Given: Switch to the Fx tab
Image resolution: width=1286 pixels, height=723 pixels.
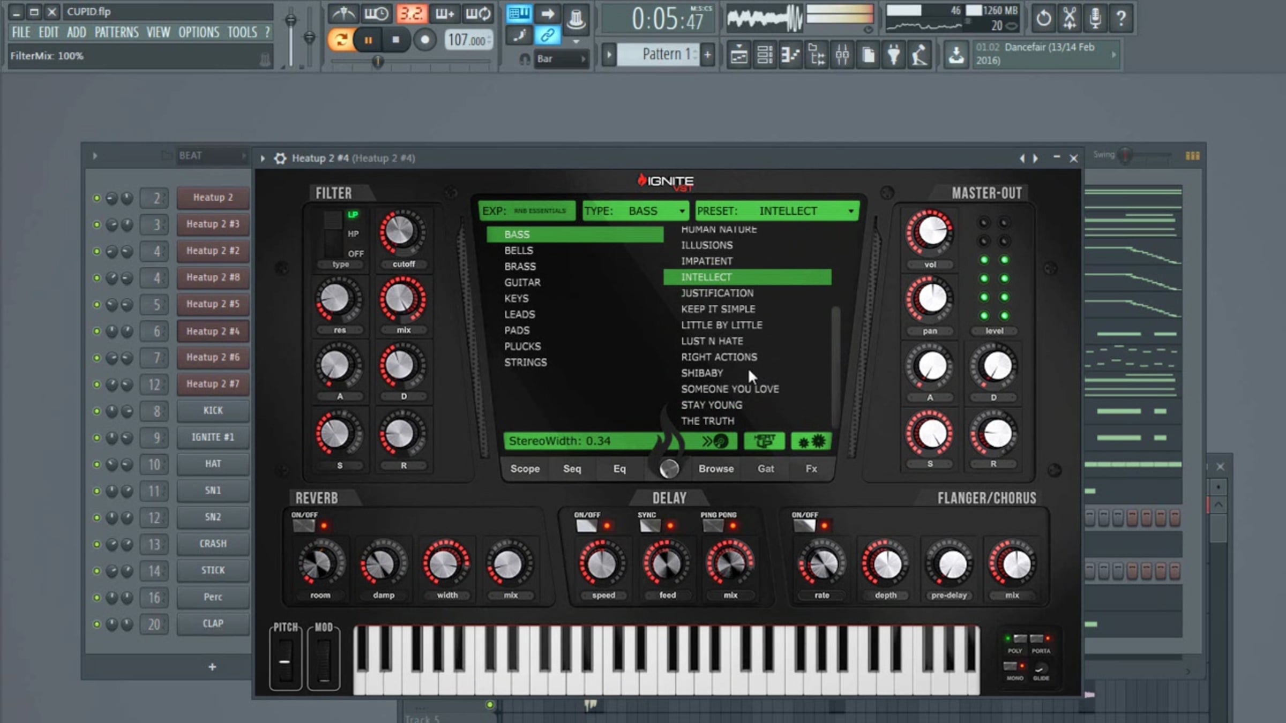Looking at the screenshot, I should pyautogui.click(x=811, y=469).
